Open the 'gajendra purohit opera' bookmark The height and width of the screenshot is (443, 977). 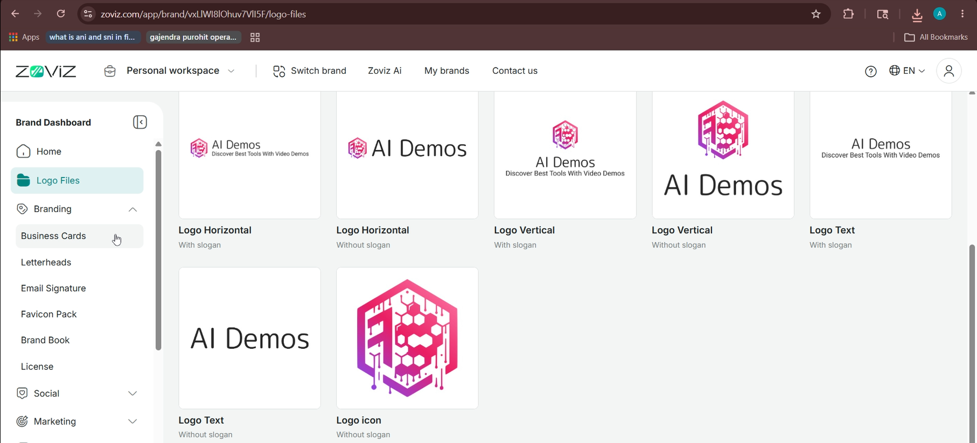pos(193,37)
